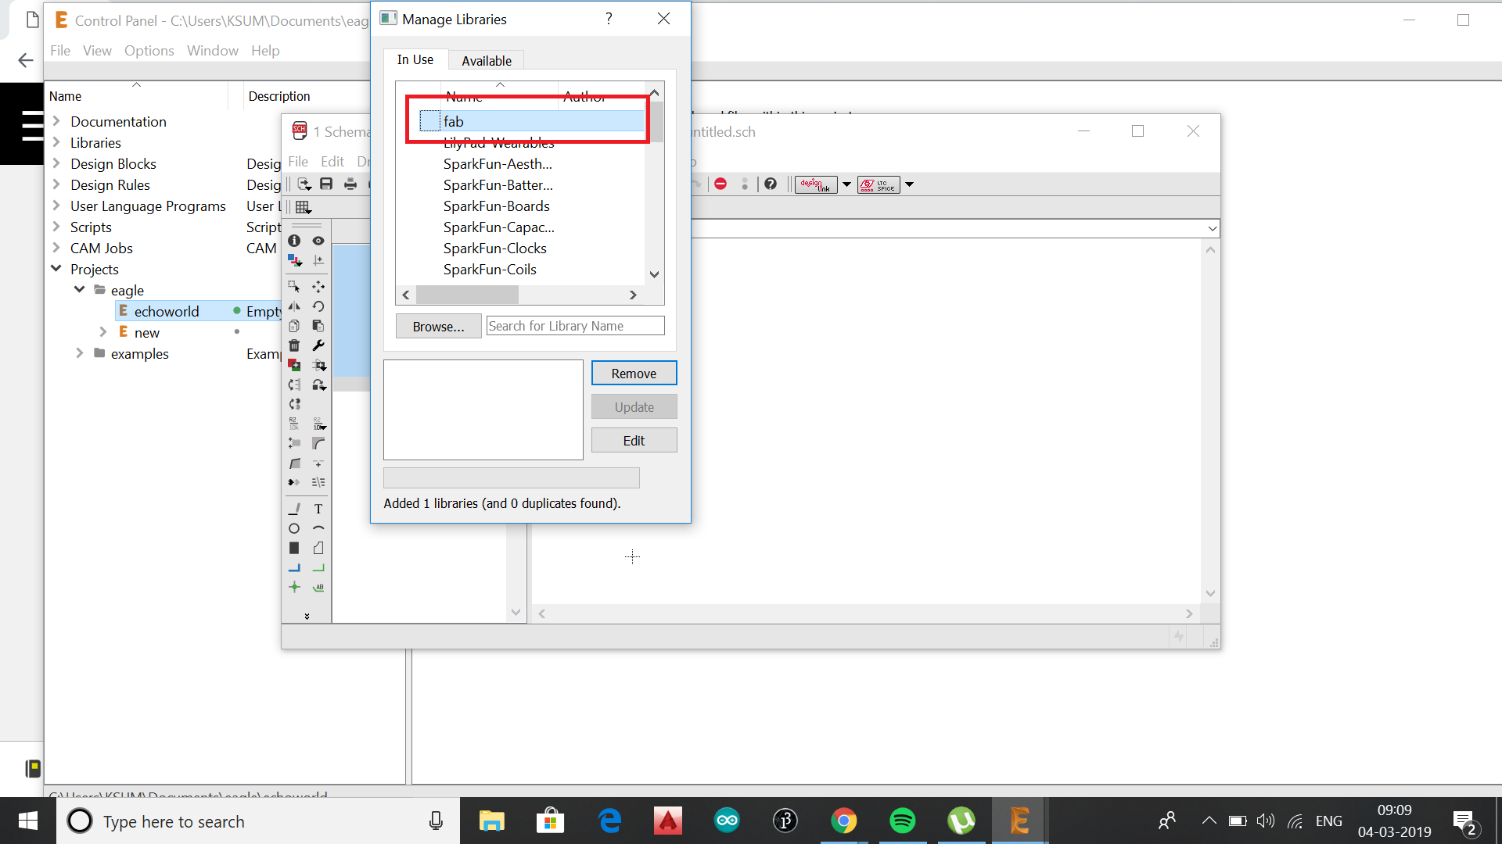
Task: Select the Junction green dot tool
Action: [294, 587]
